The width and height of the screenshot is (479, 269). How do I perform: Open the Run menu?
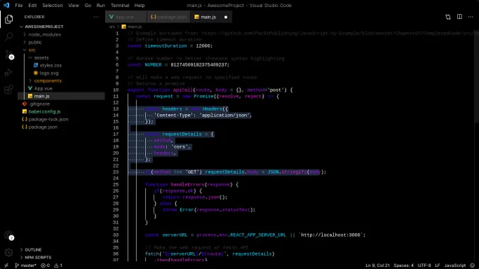point(101,5)
